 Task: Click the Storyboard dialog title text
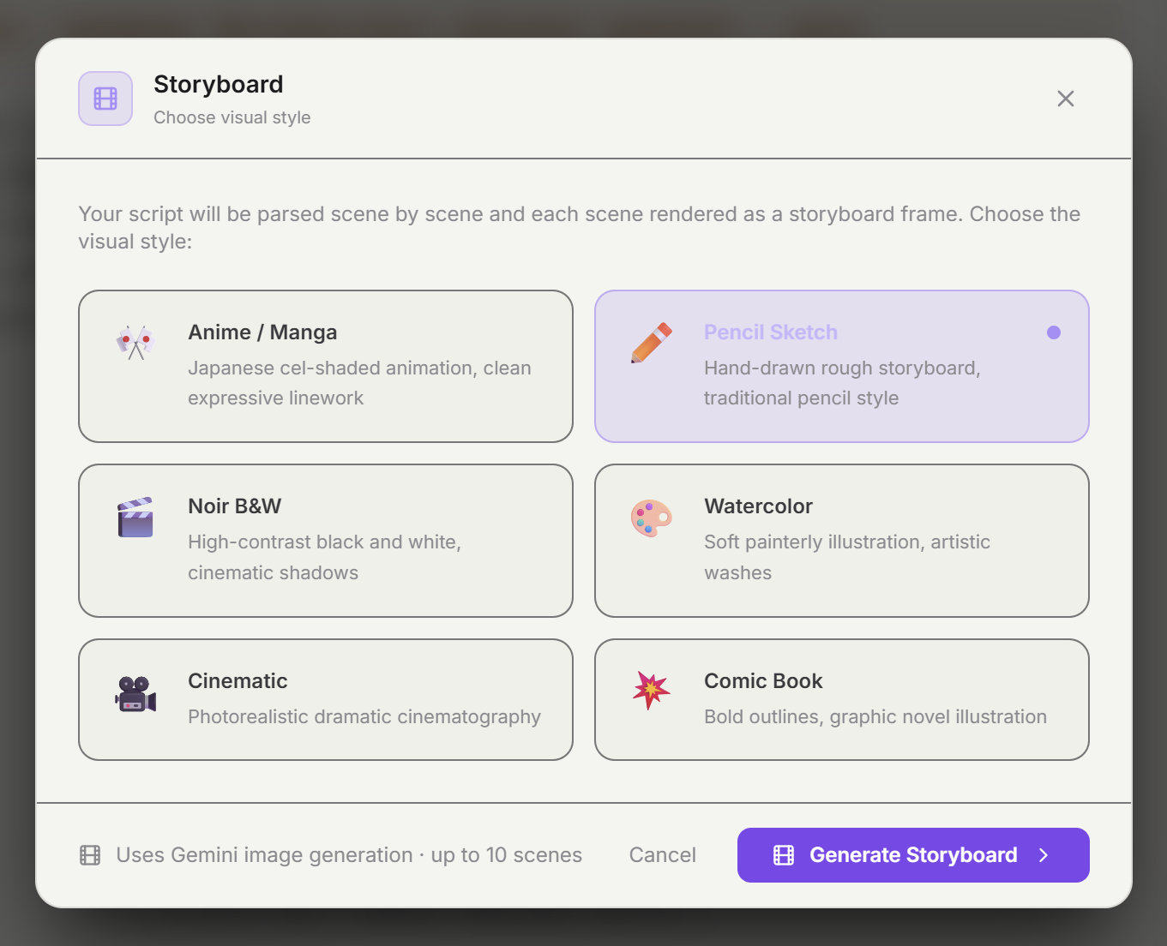pos(219,84)
